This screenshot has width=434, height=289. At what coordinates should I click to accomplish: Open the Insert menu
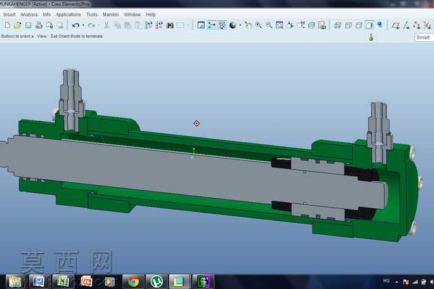pos(9,14)
